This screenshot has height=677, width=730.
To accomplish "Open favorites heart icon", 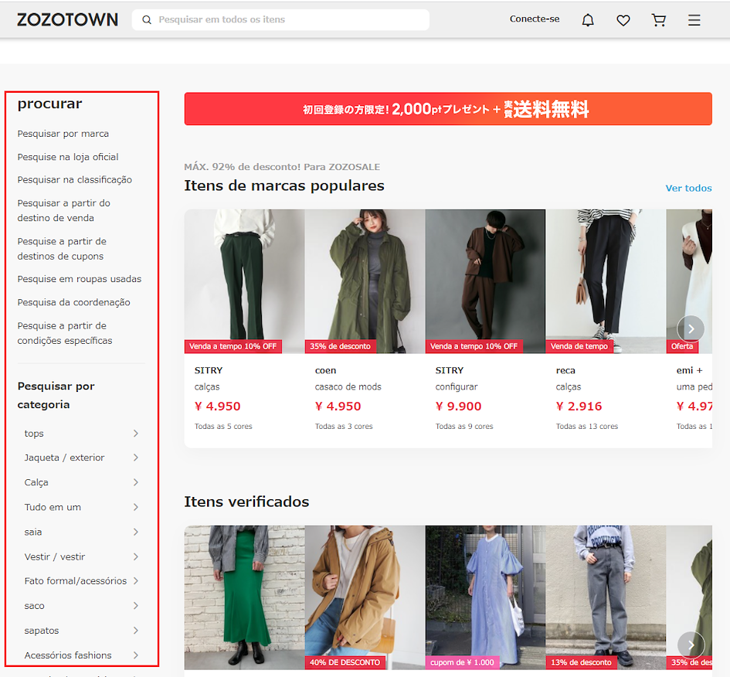I will [623, 20].
